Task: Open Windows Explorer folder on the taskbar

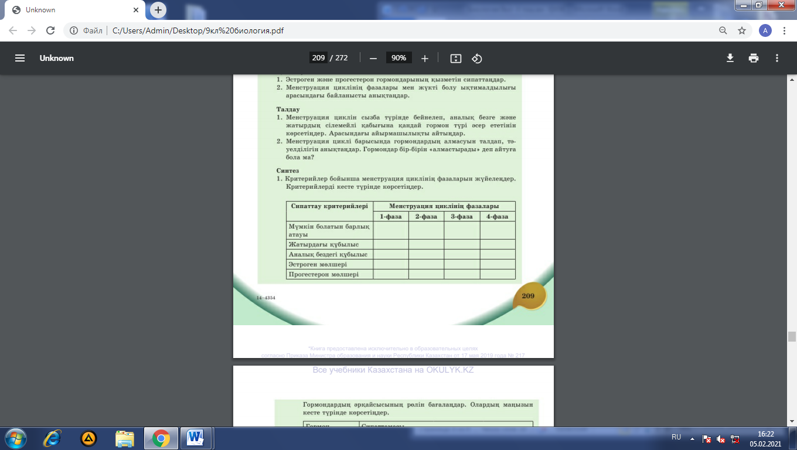Action: click(x=125, y=438)
